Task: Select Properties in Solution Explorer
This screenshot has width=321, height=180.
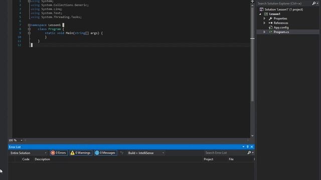Action: (x=280, y=18)
